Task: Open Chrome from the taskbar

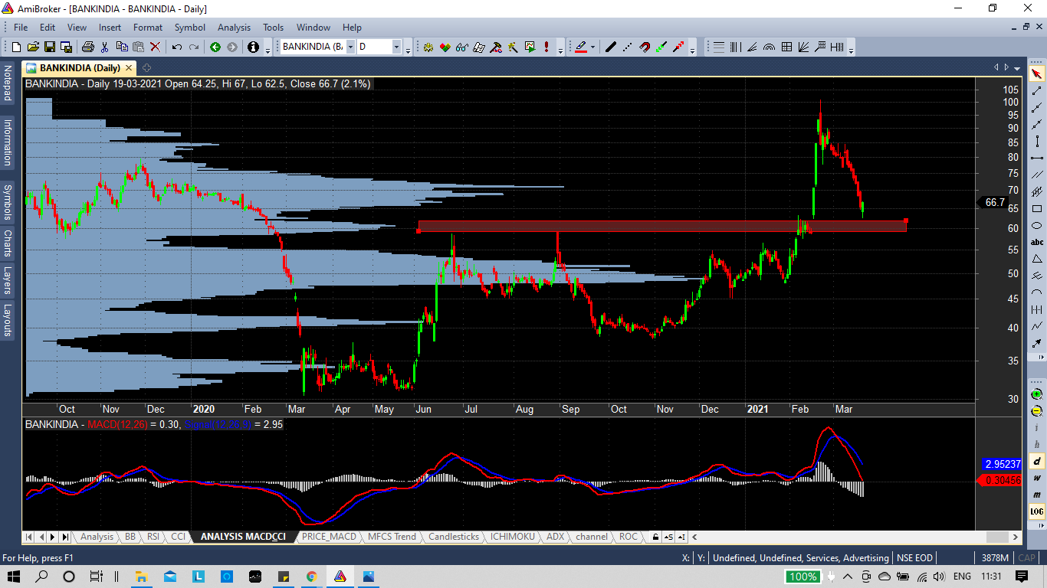Action: tap(311, 577)
